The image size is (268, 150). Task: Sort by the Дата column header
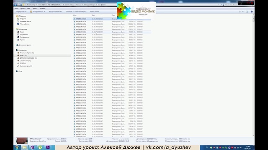[93, 15]
